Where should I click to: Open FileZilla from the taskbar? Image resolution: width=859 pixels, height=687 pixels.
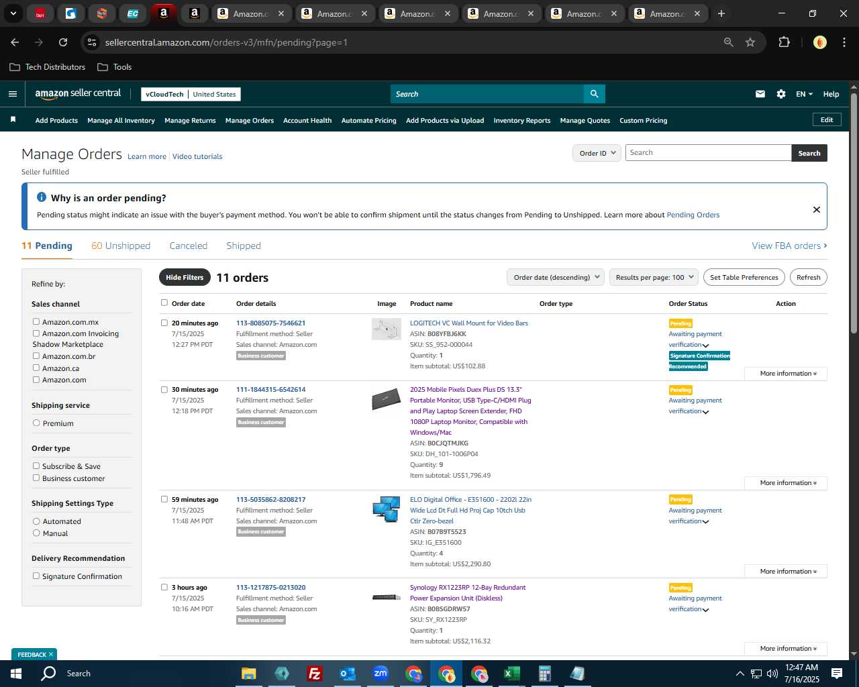click(314, 674)
